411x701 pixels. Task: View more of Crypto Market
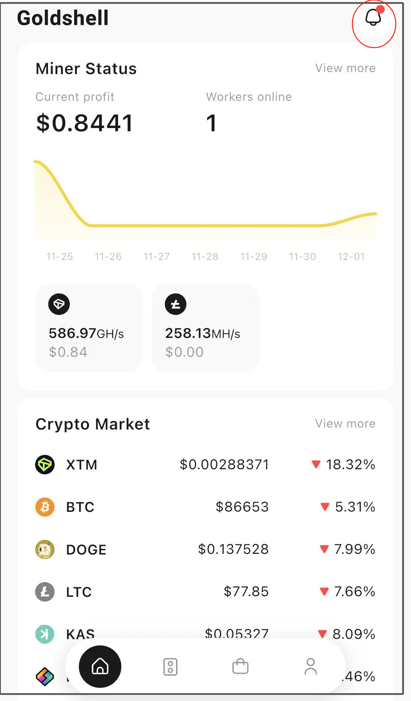[345, 424]
